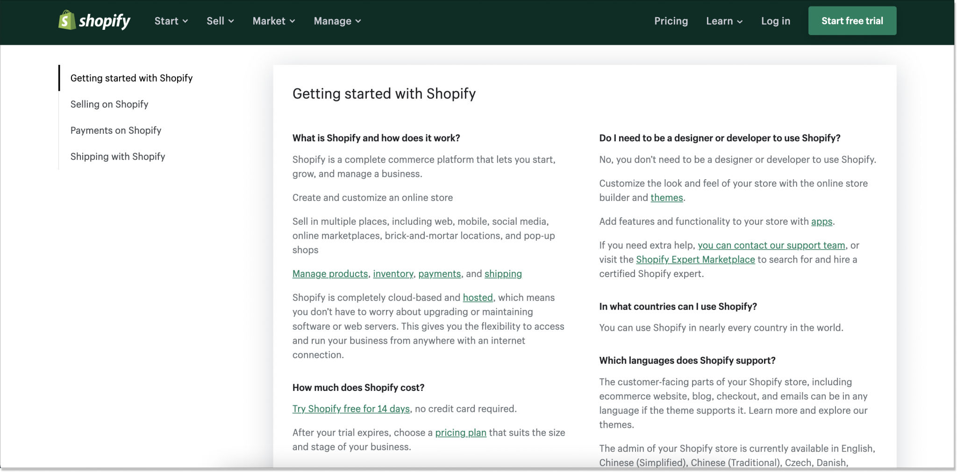This screenshot has height=472, width=957.
Task: Select 'Shipping with Shopify' in the sidebar
Action: [117, 156]
